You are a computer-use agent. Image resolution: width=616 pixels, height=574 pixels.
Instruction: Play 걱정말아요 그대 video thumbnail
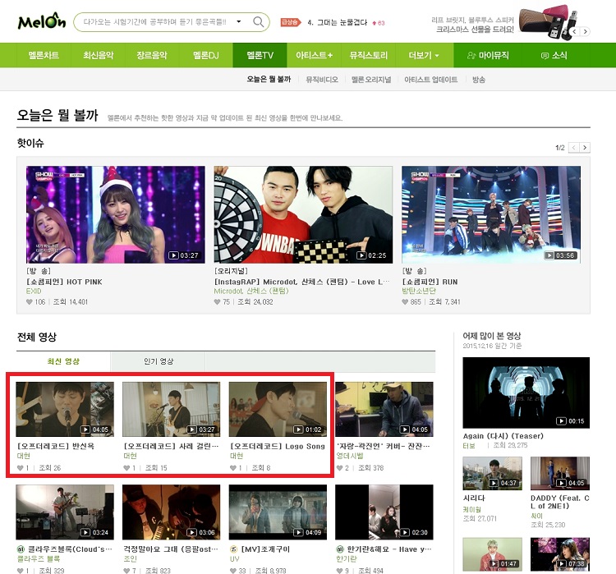[x=172, y=512]
